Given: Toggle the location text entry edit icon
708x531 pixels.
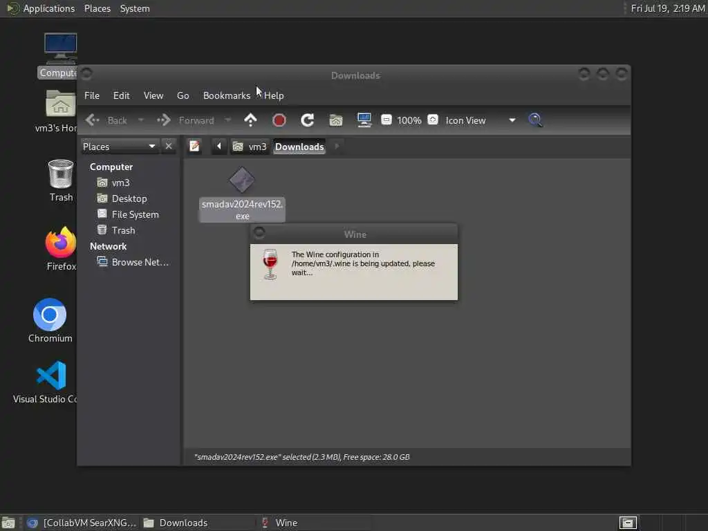Looking at the screenshot, I should coord(194,147).
